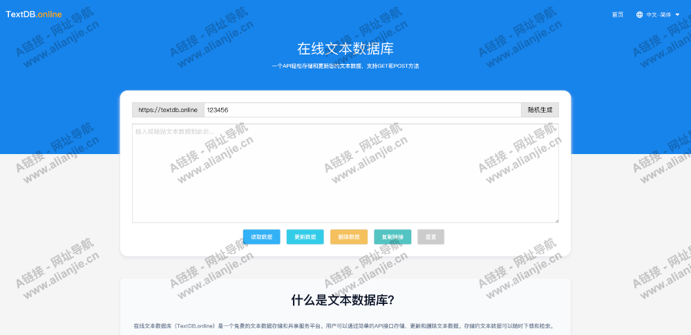Screen dimensions: 691x335
Task: Focus the text data textarea
Action: coord(345,173)
